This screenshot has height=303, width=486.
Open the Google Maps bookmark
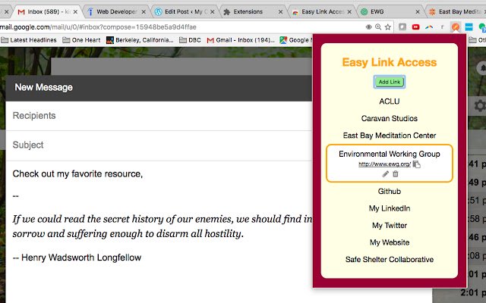[295, 40]
